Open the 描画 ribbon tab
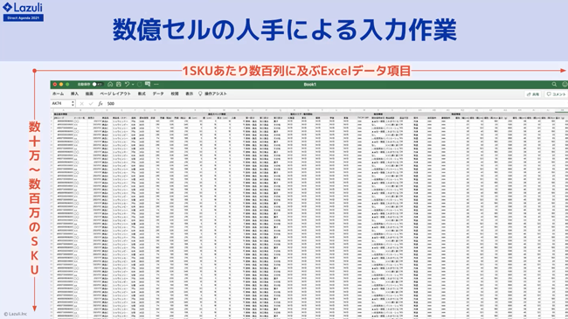The width and height of the screenshot is (568, 319). (89, 94)
